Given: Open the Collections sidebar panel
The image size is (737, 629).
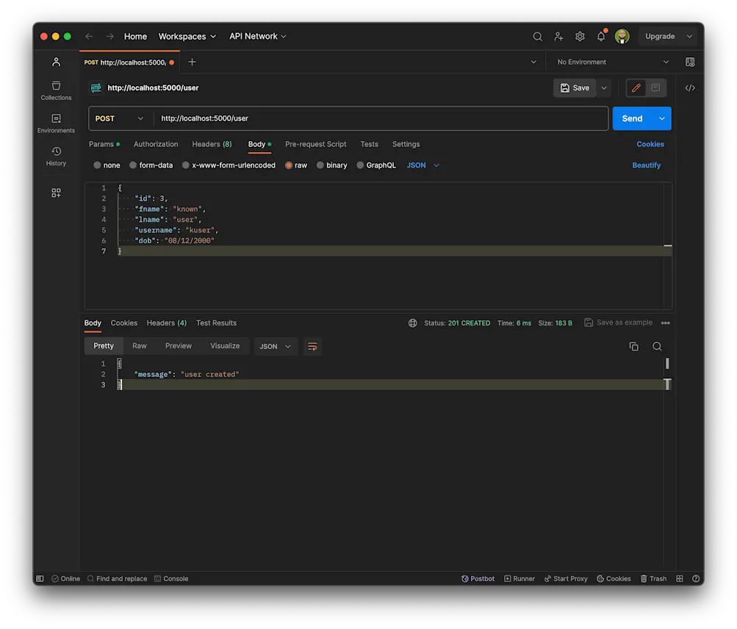Looking at the screenshot, I should tap(55, 88).
